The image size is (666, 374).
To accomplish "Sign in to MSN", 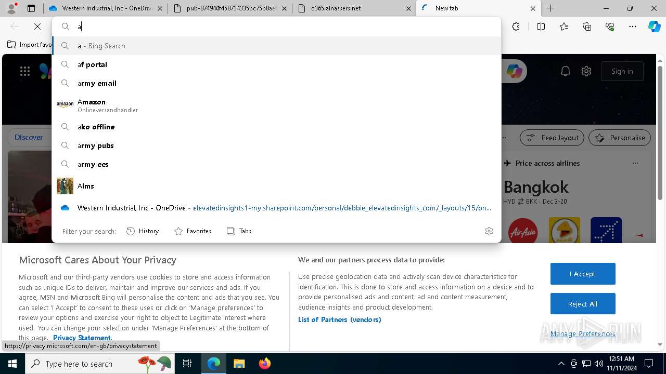I will pyautogui.click(x=622, y=72).
